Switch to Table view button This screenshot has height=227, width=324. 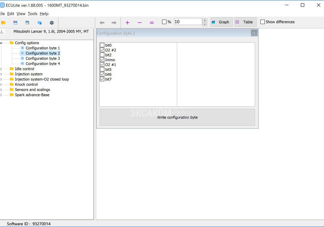245,22
